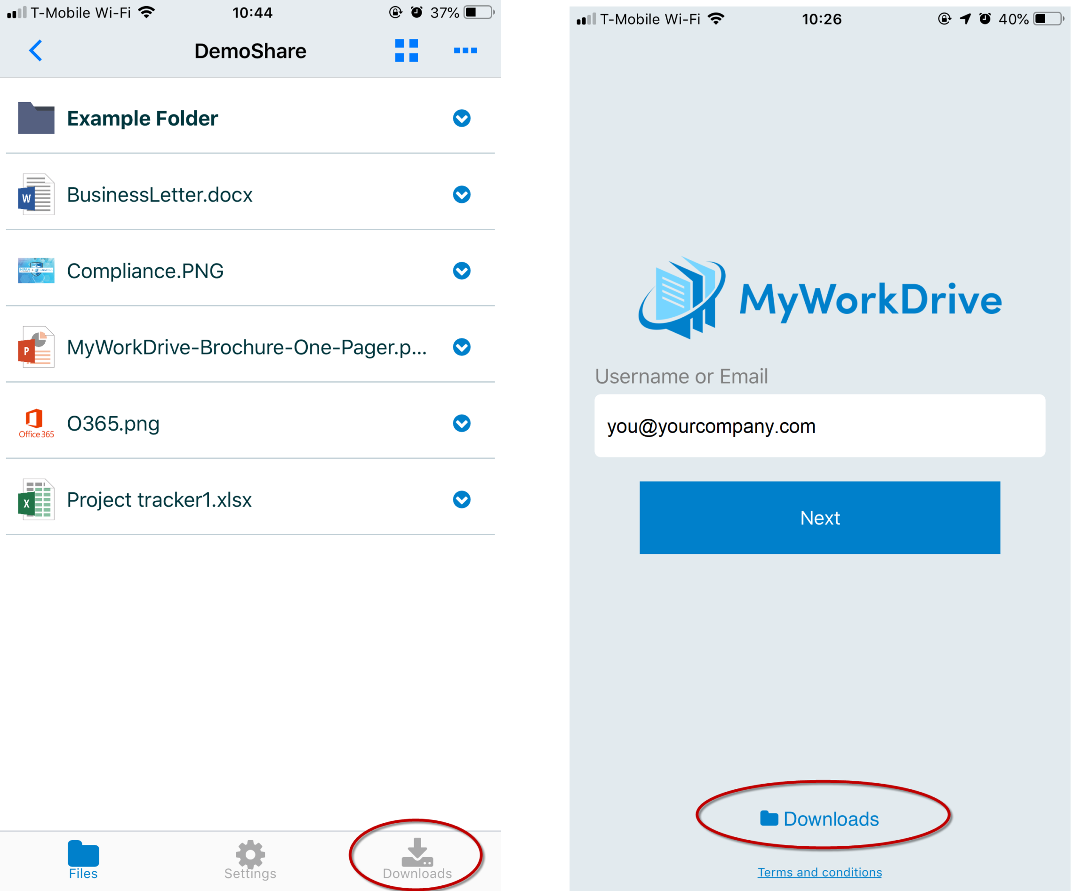Focus the Username or Email field
This screenshot has width=1073, height=891.
pos(819,425)
